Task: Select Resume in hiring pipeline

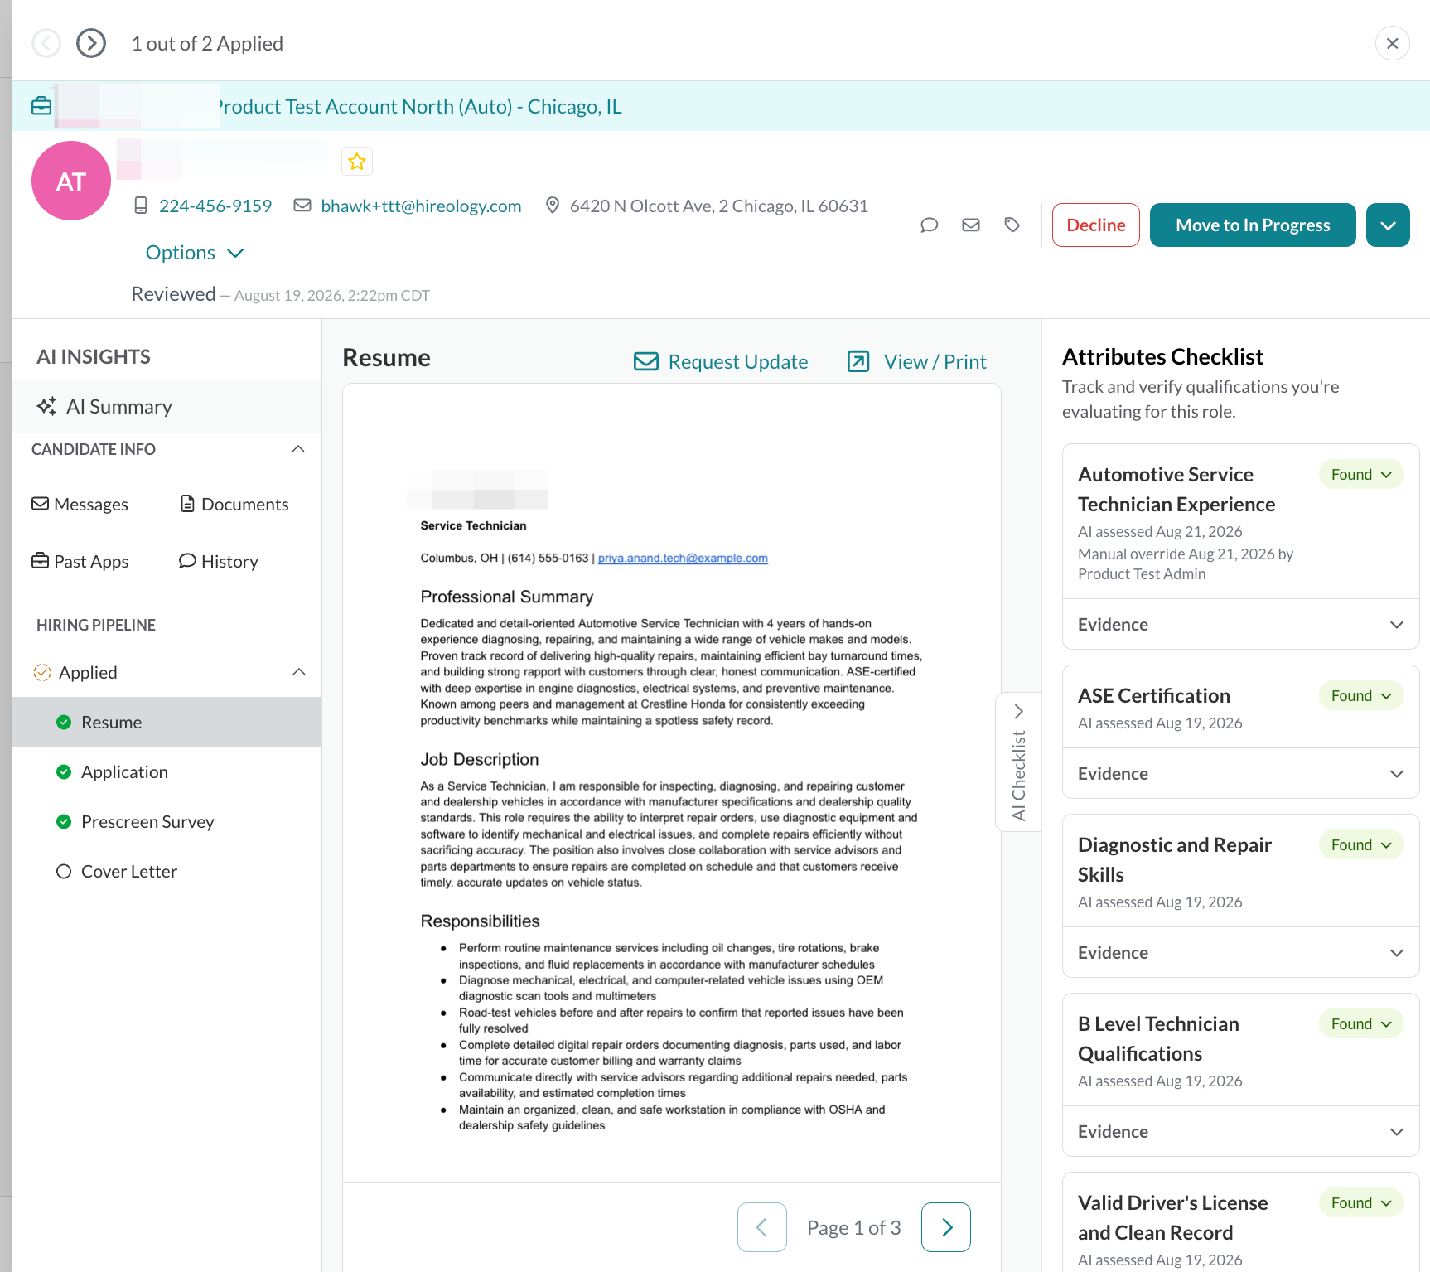Action: click(x=167, y=722)
